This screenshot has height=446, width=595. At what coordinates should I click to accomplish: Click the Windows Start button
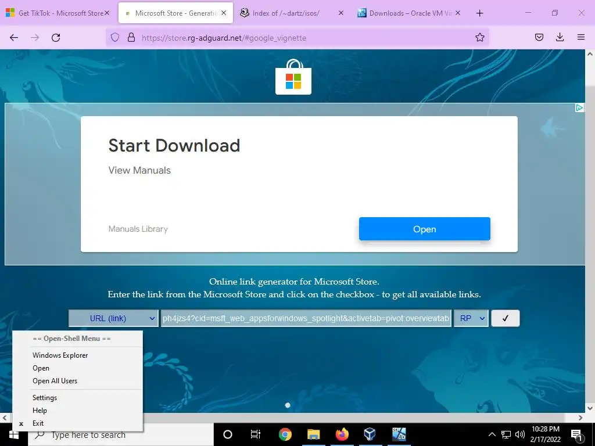click(14, 434)
